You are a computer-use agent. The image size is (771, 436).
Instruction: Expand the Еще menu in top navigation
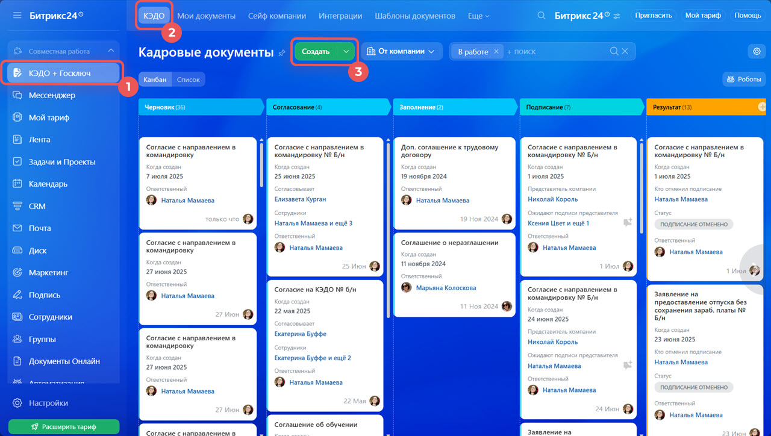[478, 16]
